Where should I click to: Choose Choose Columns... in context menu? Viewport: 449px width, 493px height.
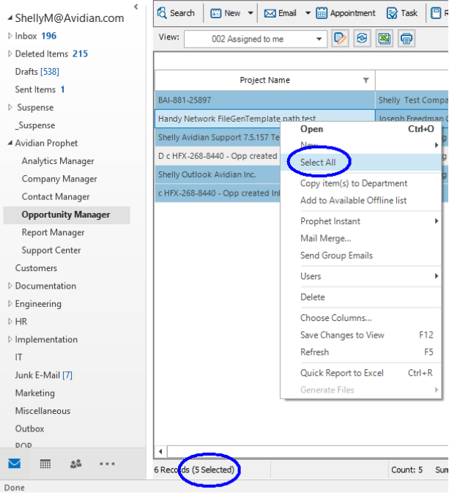point(360,318)
